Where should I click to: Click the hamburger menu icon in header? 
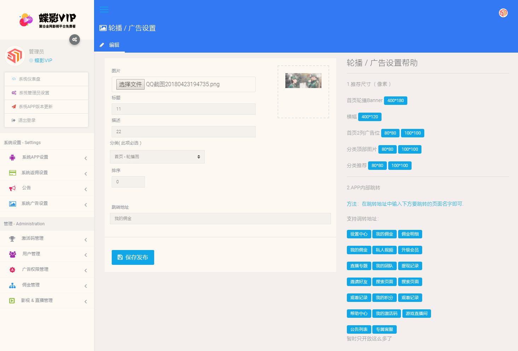point(104,10)
